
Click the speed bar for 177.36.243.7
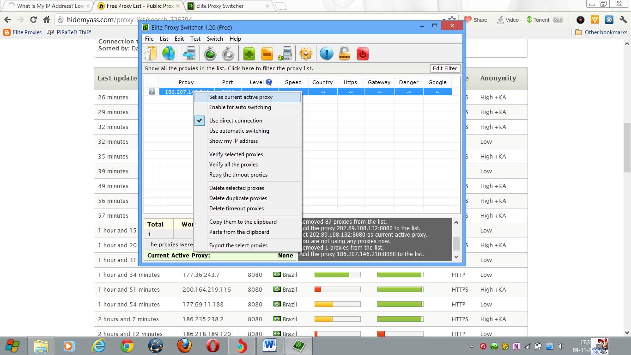click(337, 275)
